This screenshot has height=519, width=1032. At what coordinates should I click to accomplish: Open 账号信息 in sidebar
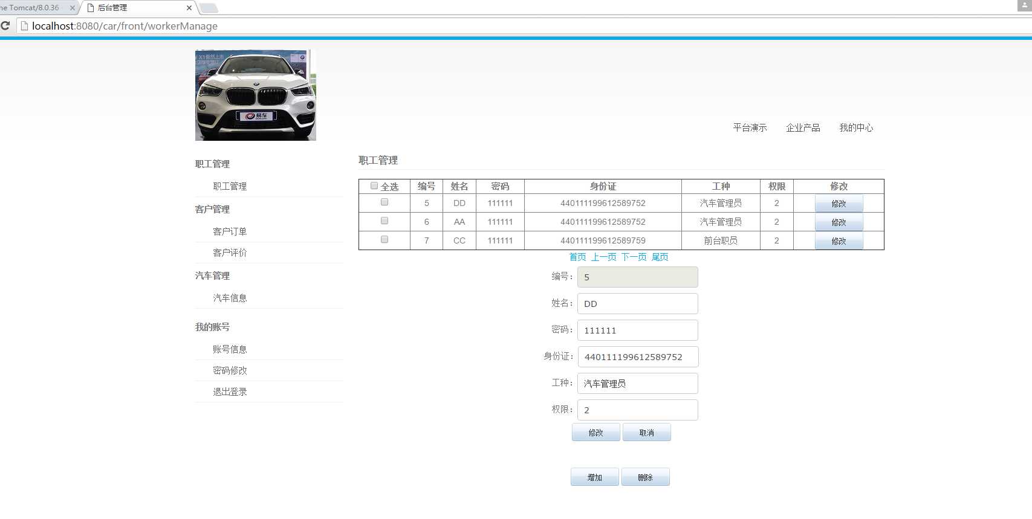pos(230,349)
